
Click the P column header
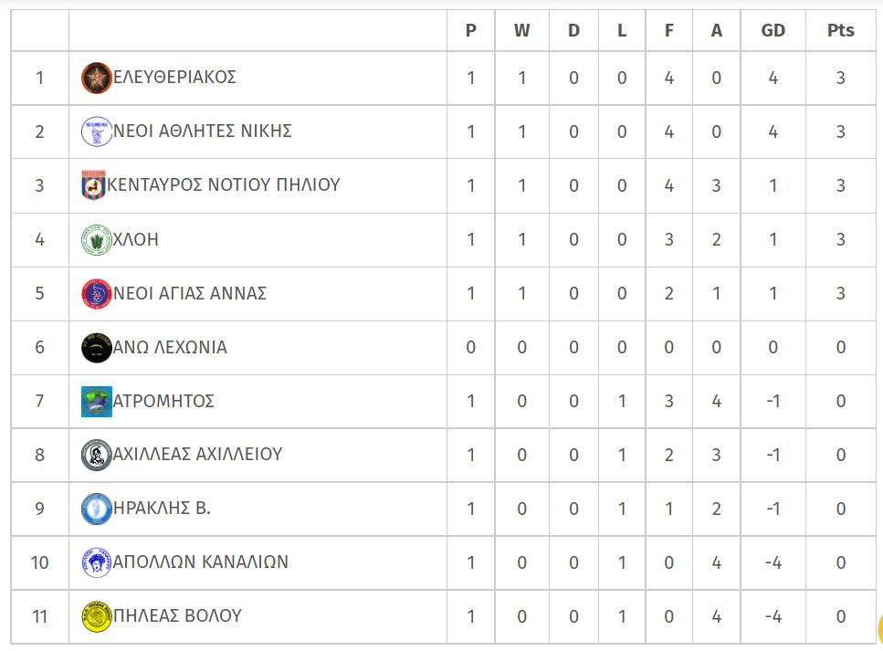(x=471, y=30)
